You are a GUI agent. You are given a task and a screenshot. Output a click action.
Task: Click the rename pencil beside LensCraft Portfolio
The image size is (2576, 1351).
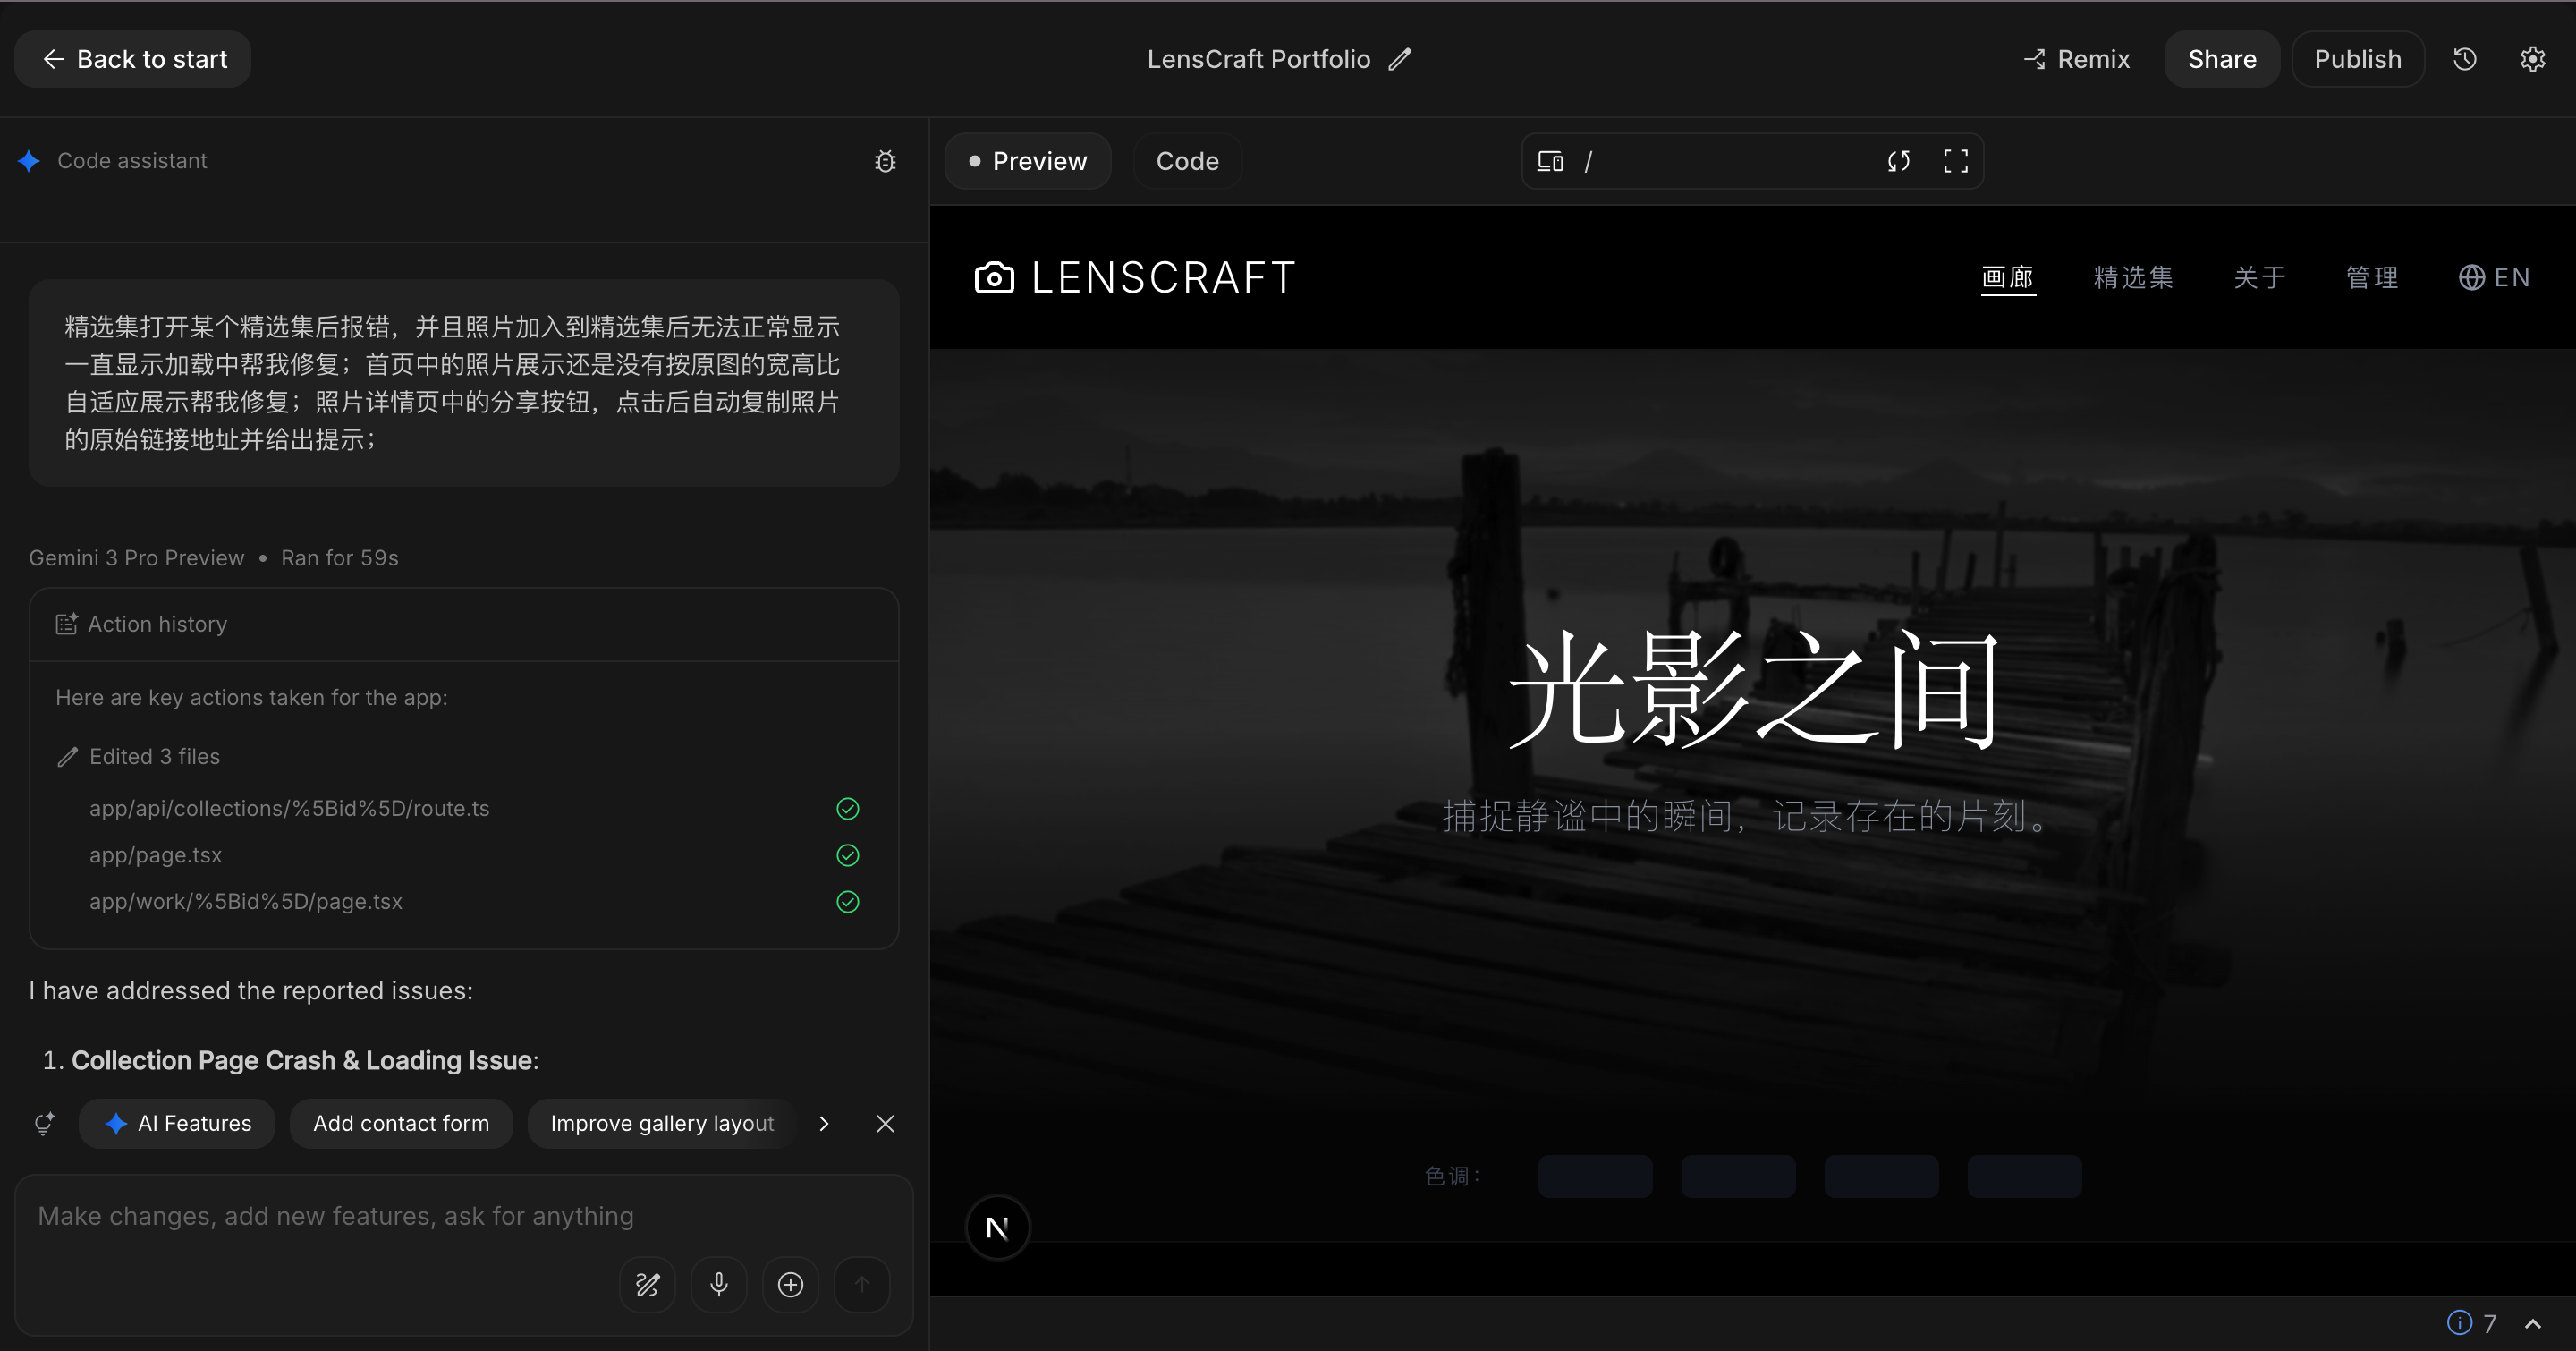(1400, 59)
